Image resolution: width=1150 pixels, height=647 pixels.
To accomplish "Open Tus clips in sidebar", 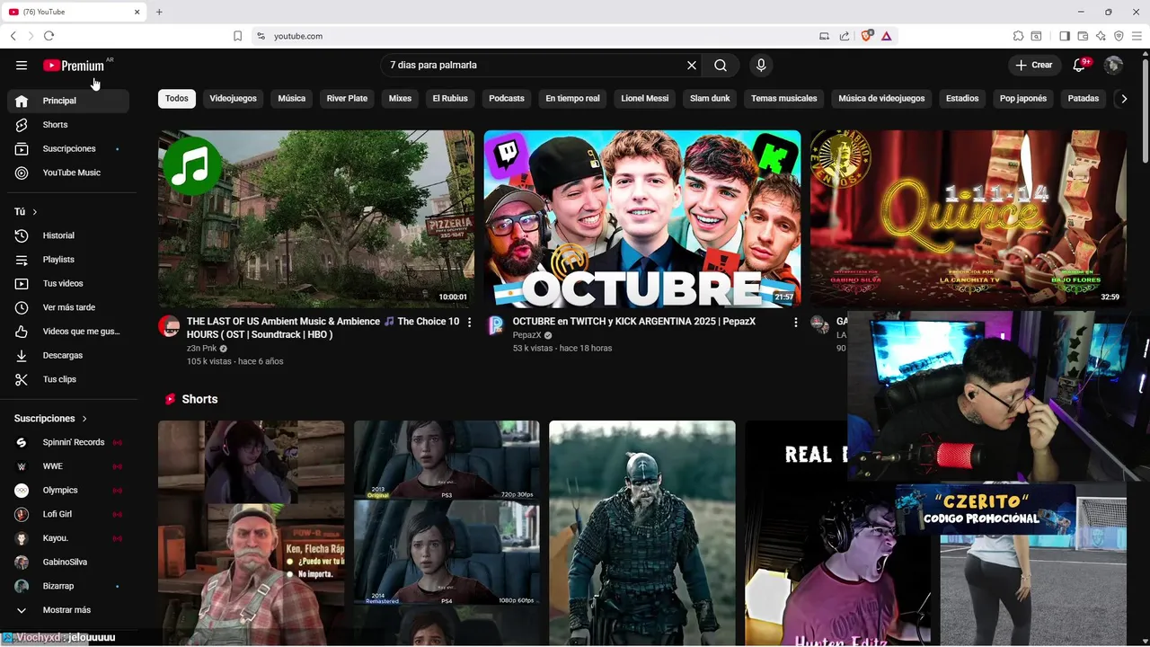I will (x=68, y=379).
